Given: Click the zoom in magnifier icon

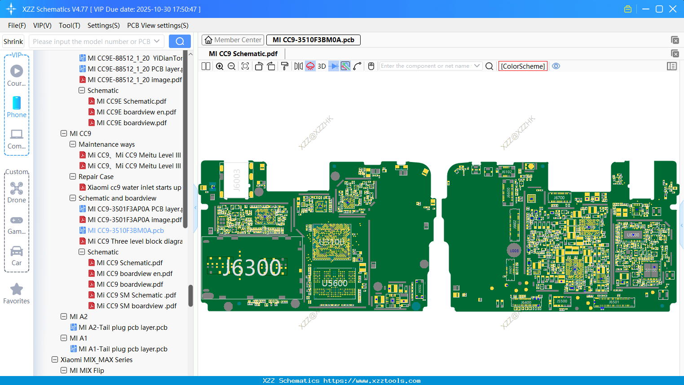Looking at the screenshot, I should coord(220,66).
